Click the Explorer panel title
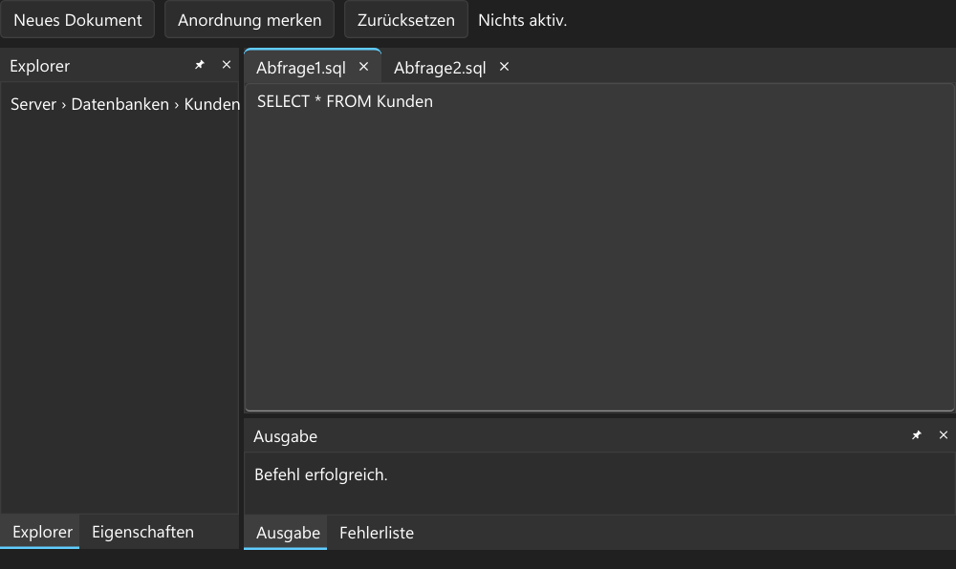Image resolution: width=956 pixels, height=569 pixels. coord(39,66)
